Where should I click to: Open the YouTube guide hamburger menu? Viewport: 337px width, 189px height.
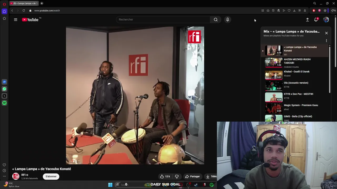point(16,19)
